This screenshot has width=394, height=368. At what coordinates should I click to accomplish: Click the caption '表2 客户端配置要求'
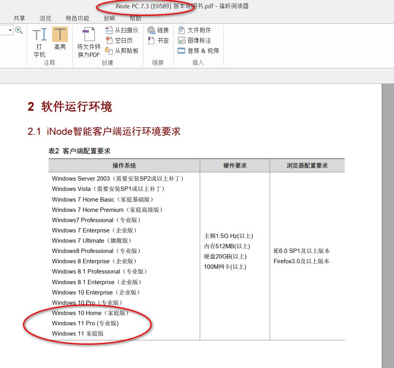point(79,151)
